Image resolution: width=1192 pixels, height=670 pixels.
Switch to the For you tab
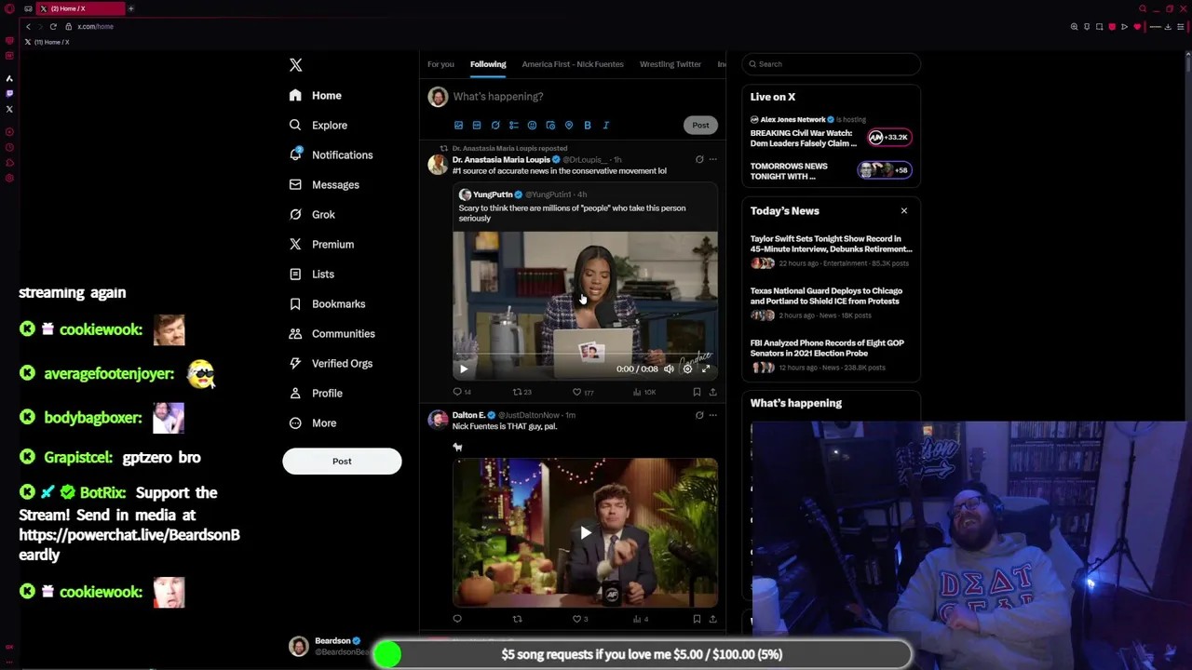[x=440, y=64]
